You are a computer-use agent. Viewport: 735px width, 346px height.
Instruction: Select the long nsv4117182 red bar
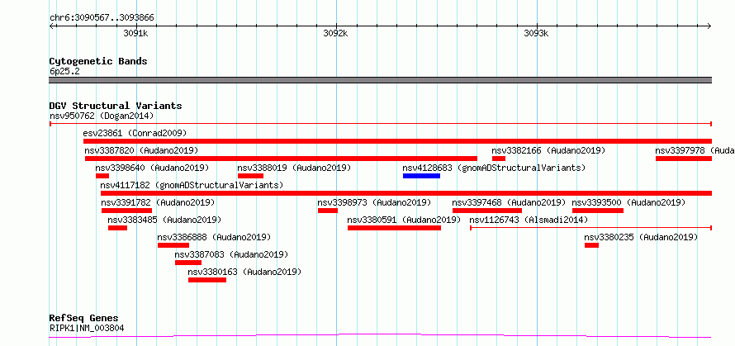click(x=406, y=193)
